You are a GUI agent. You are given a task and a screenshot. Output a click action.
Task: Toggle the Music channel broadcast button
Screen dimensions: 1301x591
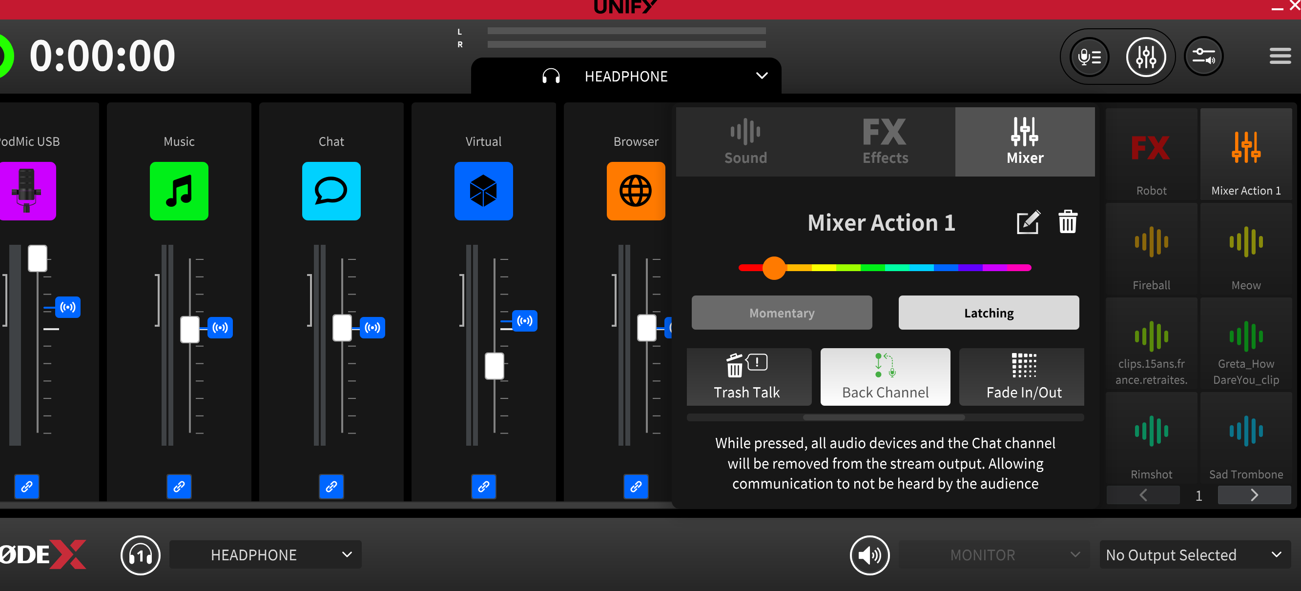pyautogui.click(x=220, y=328)
